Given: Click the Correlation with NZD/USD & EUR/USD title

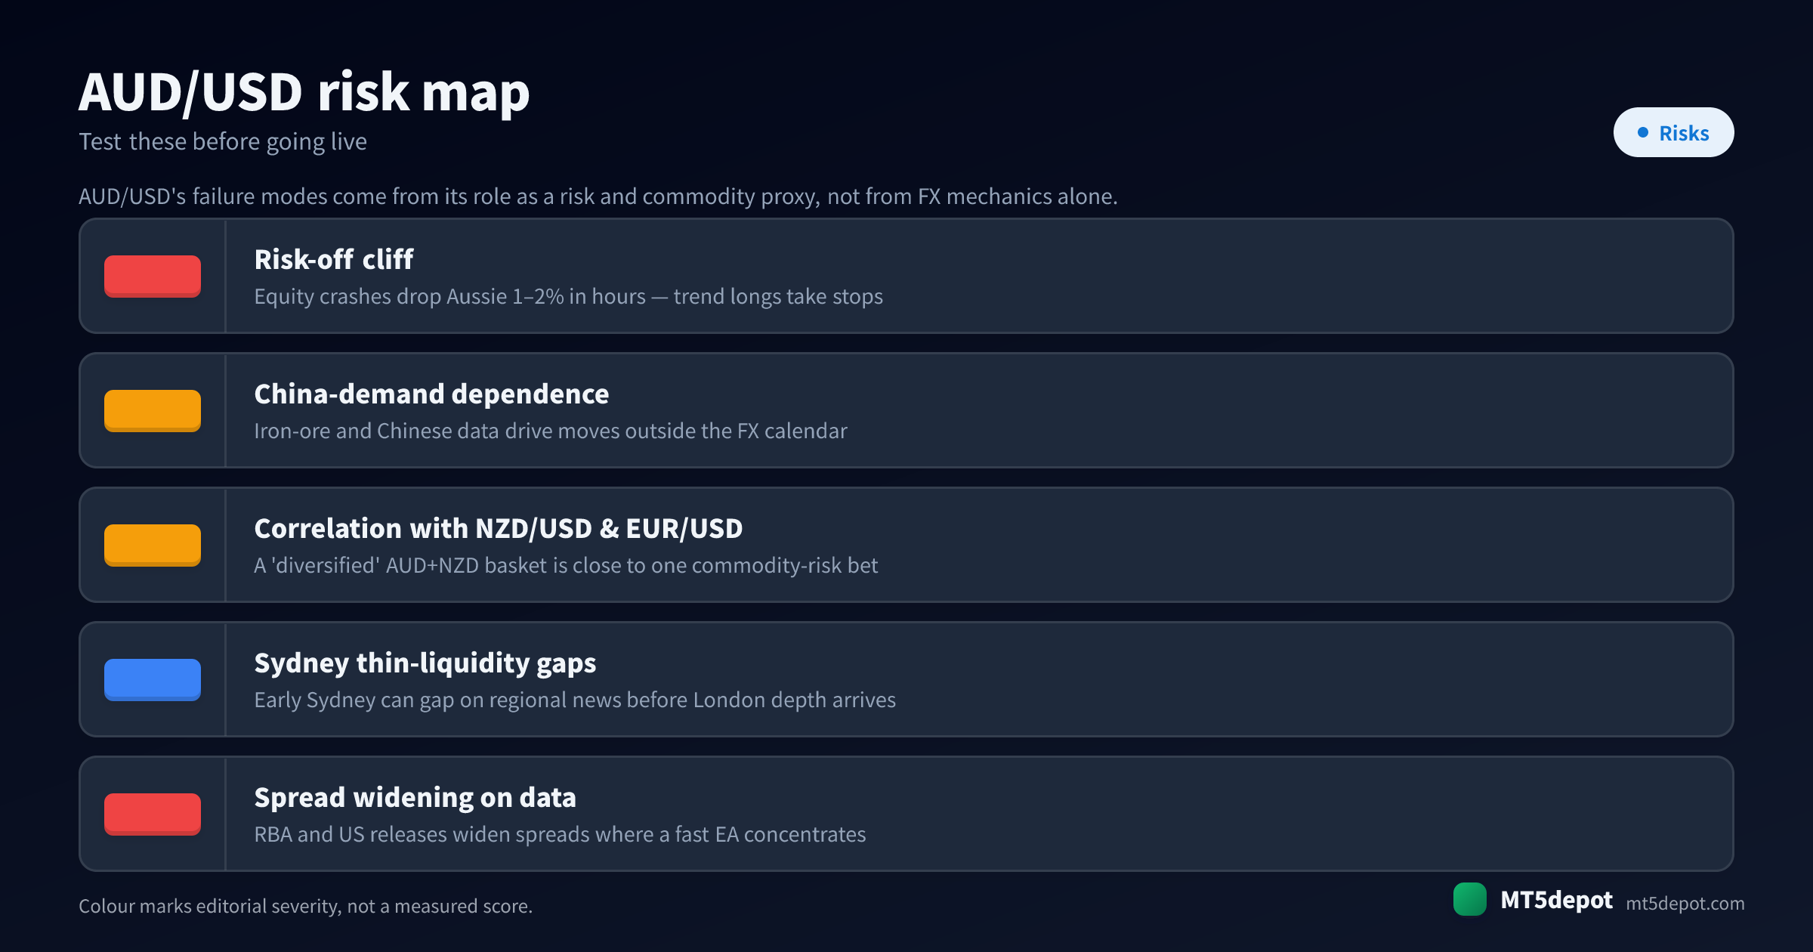Looking at the screenshot, I should (x=499, y=528).
